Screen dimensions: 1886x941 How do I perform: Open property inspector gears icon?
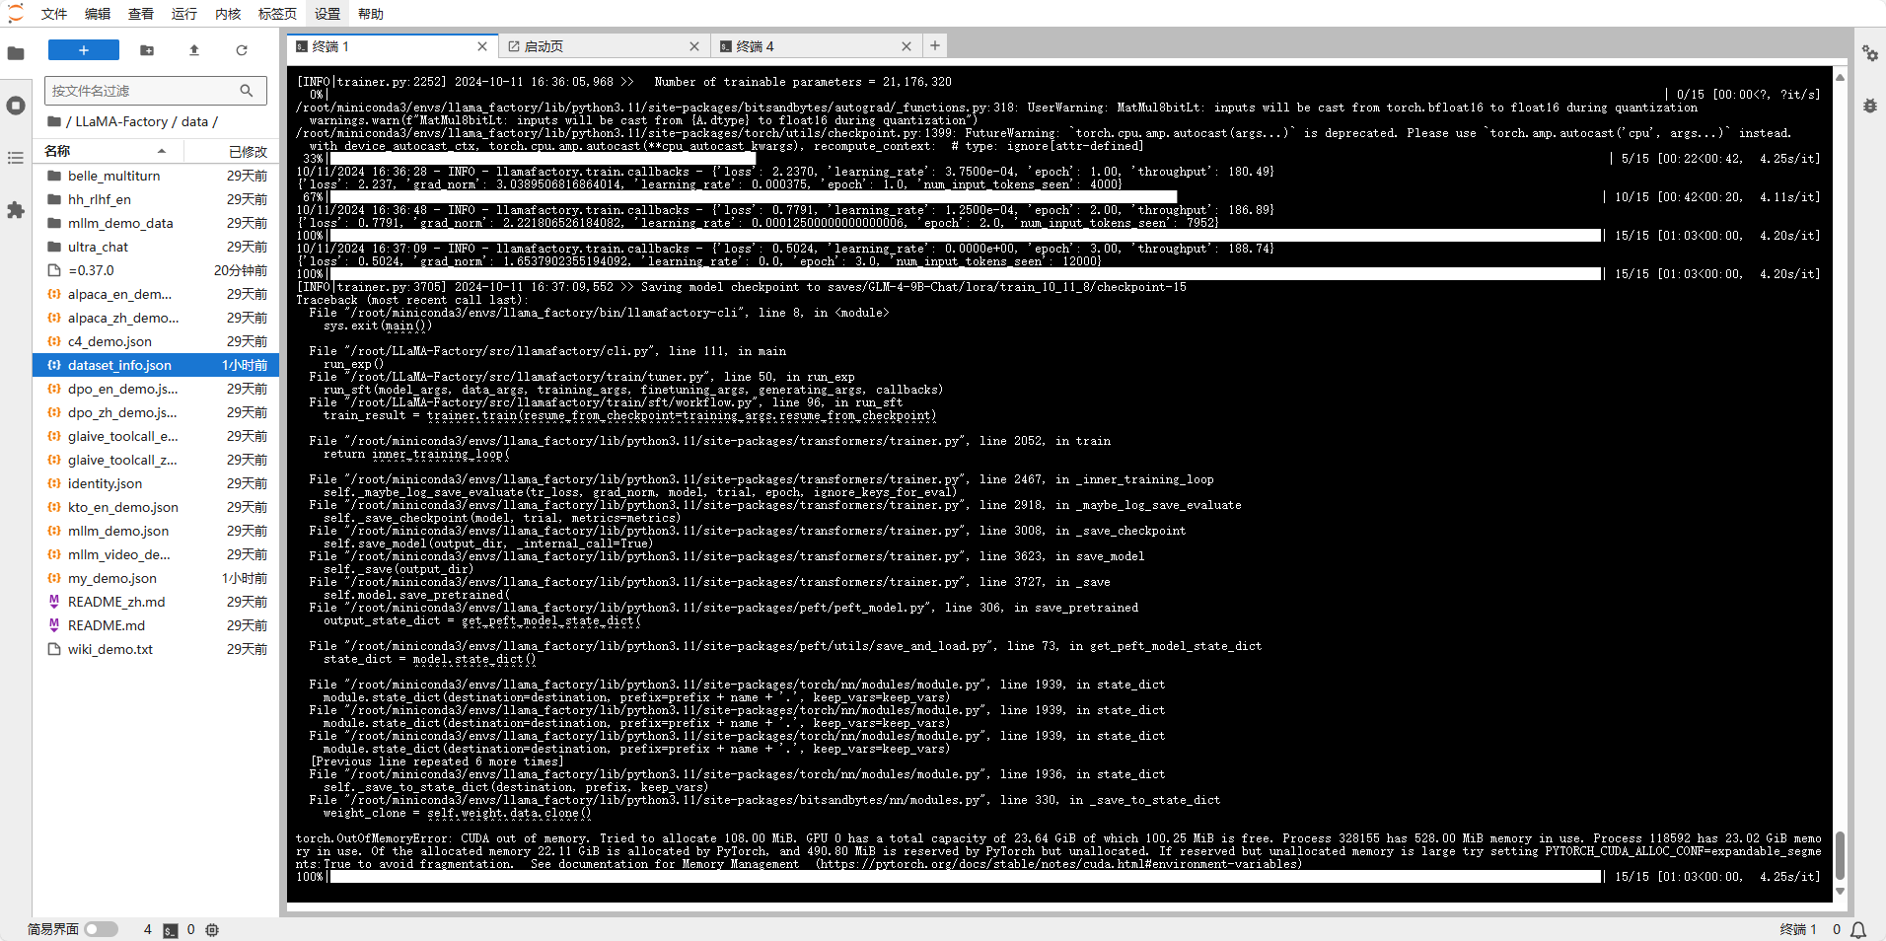pyautogui.click(x=1870, y=53)
